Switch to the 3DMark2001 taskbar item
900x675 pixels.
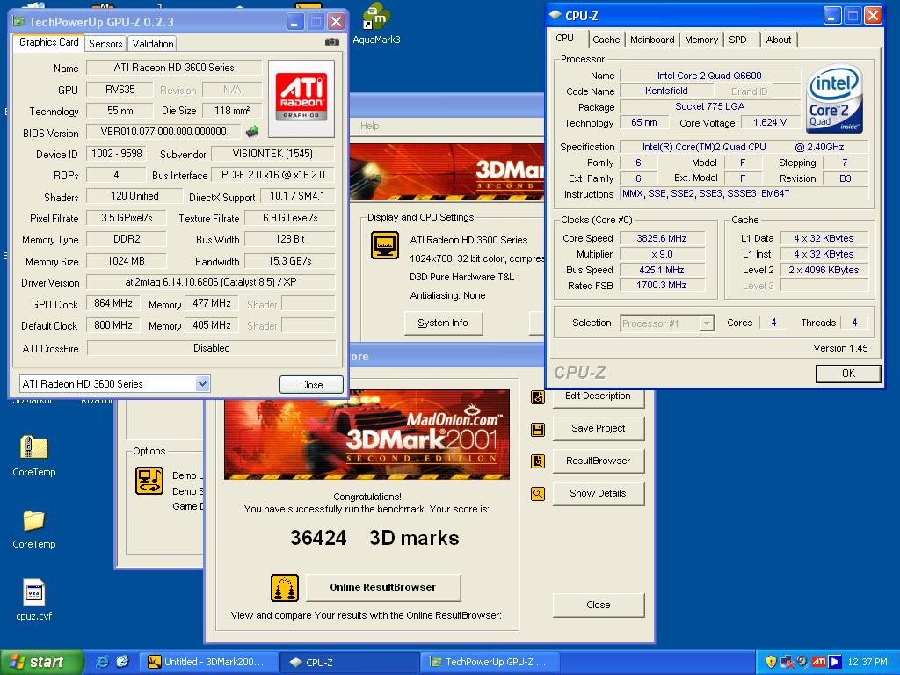(x=209, y=663)
